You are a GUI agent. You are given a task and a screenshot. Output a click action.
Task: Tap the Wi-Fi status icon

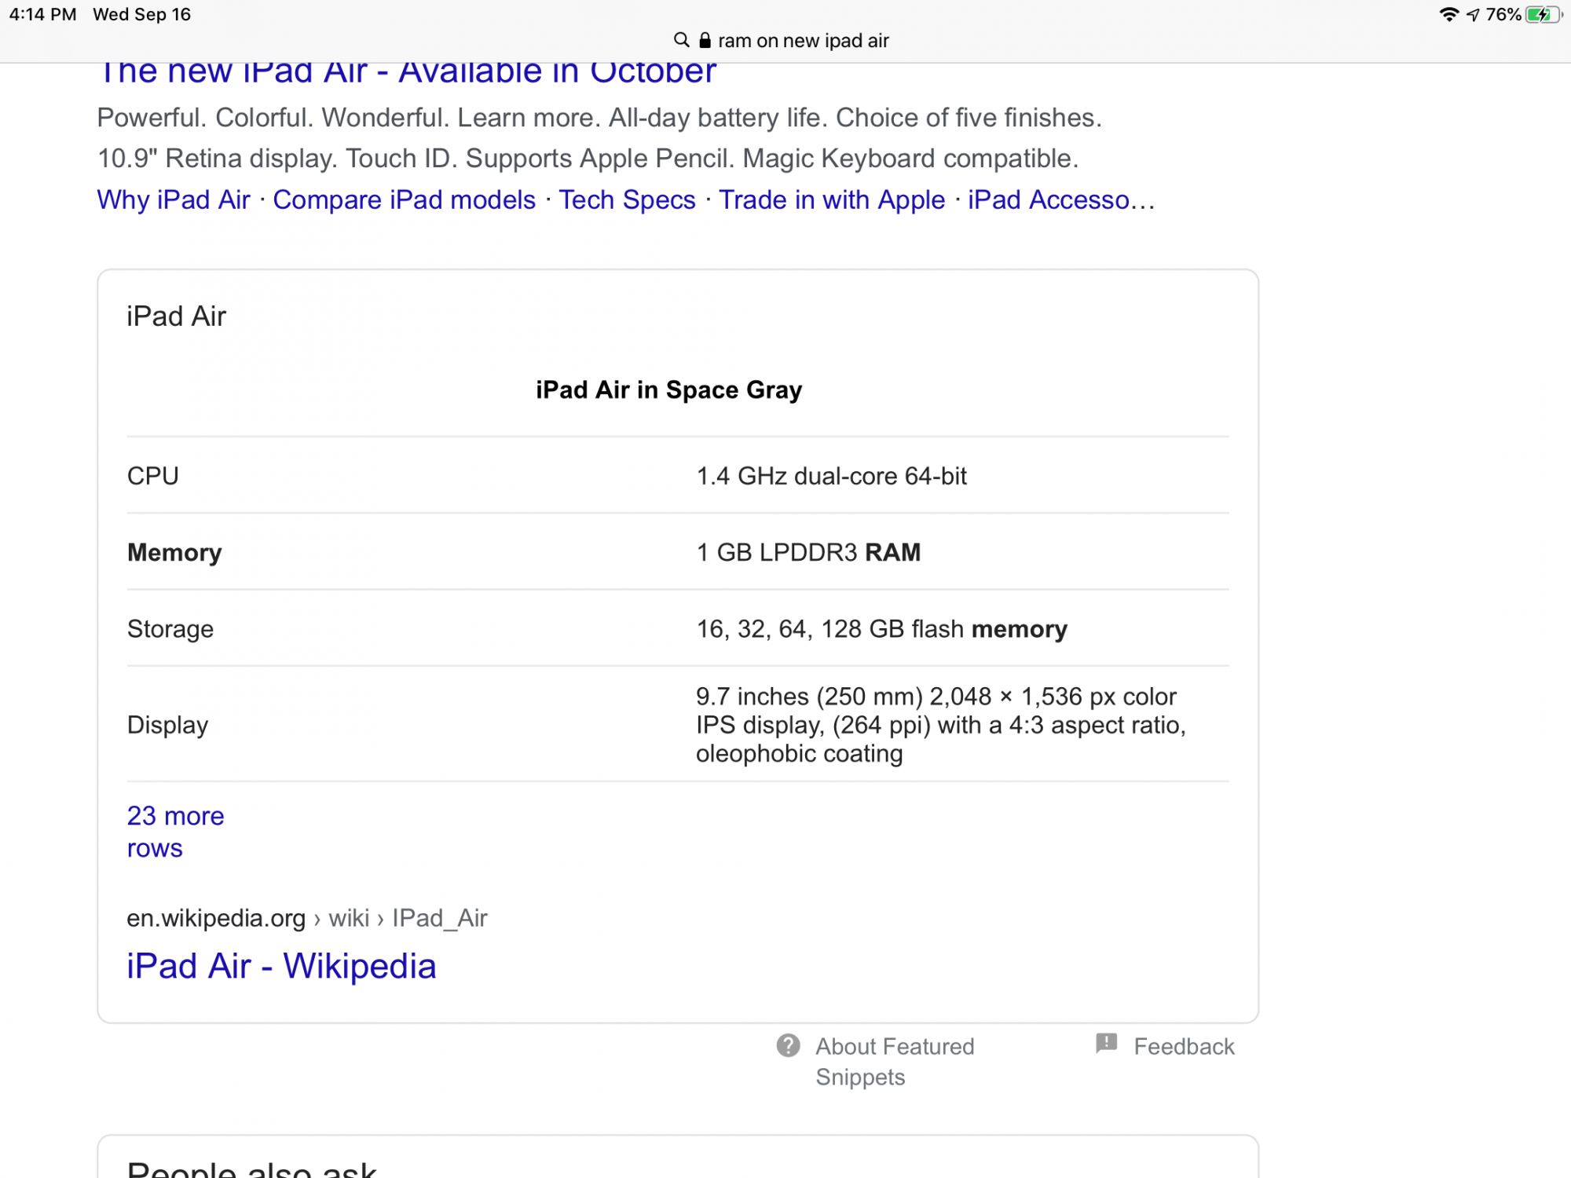click(x=1448, y=15)
